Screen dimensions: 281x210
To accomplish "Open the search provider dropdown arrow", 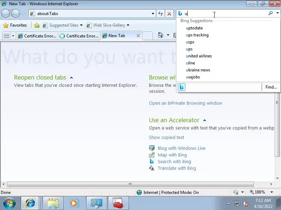I will [x=277, y=13].
